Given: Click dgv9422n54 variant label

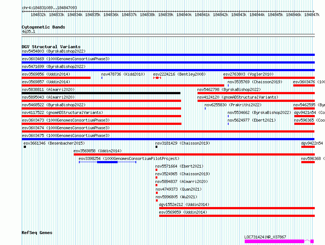Looking at the screenshot, I should pos(312,143).
